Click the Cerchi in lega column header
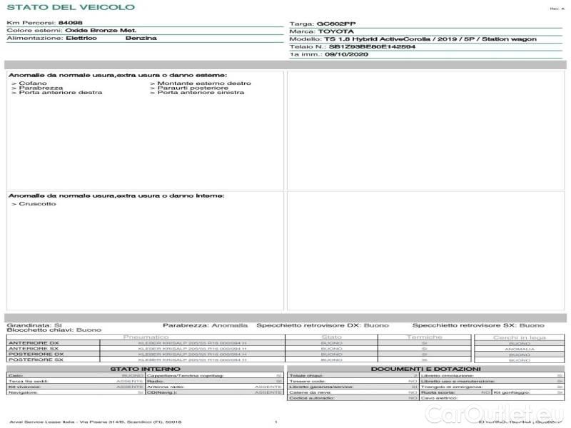 click(x=519, y=337)
